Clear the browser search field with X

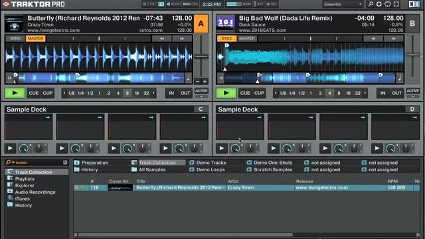pos(65,162)
